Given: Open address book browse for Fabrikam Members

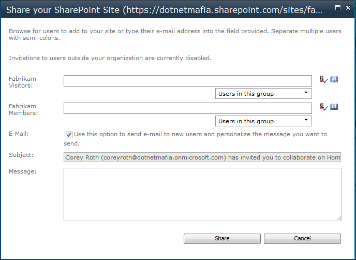Looking at the screenshot, I should [x=334, y=107].
